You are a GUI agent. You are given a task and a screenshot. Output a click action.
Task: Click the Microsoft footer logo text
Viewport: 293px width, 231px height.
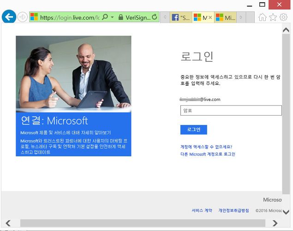[272, 200]
